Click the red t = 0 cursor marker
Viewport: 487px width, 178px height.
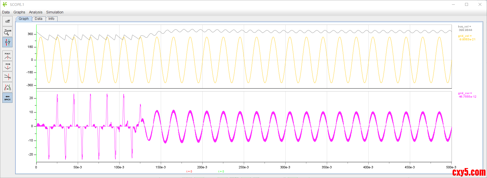point(189,172)
